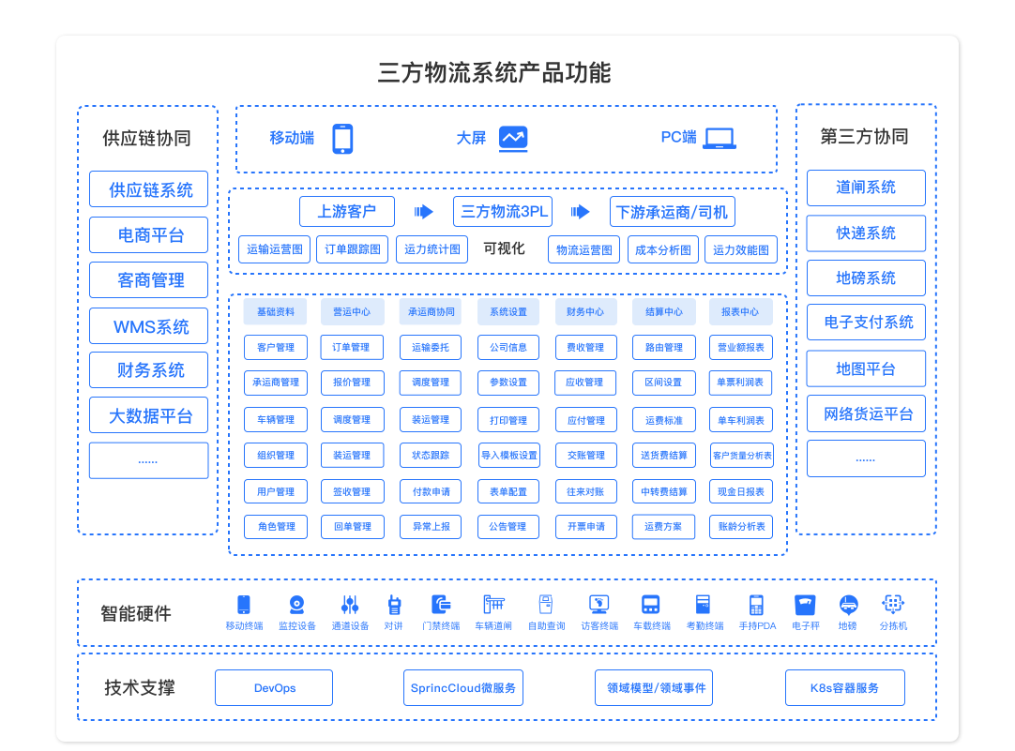The height and width of the screenshot is (751, 1015).
Task: Select the 移动终端 hardware icon
Action: pyautogui.click(x=243, y=604)
